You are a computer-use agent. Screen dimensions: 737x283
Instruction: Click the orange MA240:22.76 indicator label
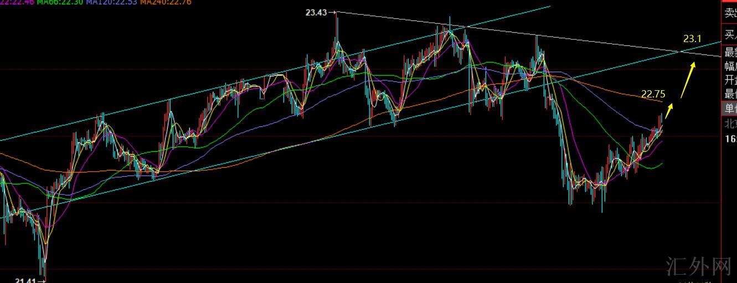166,2
